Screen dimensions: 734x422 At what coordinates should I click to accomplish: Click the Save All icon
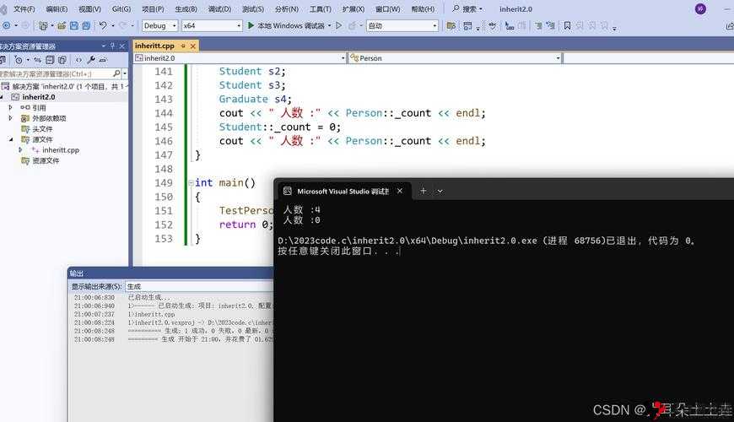click(86, 26)
